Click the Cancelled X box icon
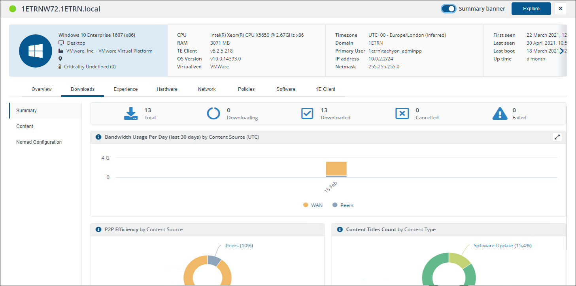The width and height of the screenshot is (576, 286). (x=402, y=113)
